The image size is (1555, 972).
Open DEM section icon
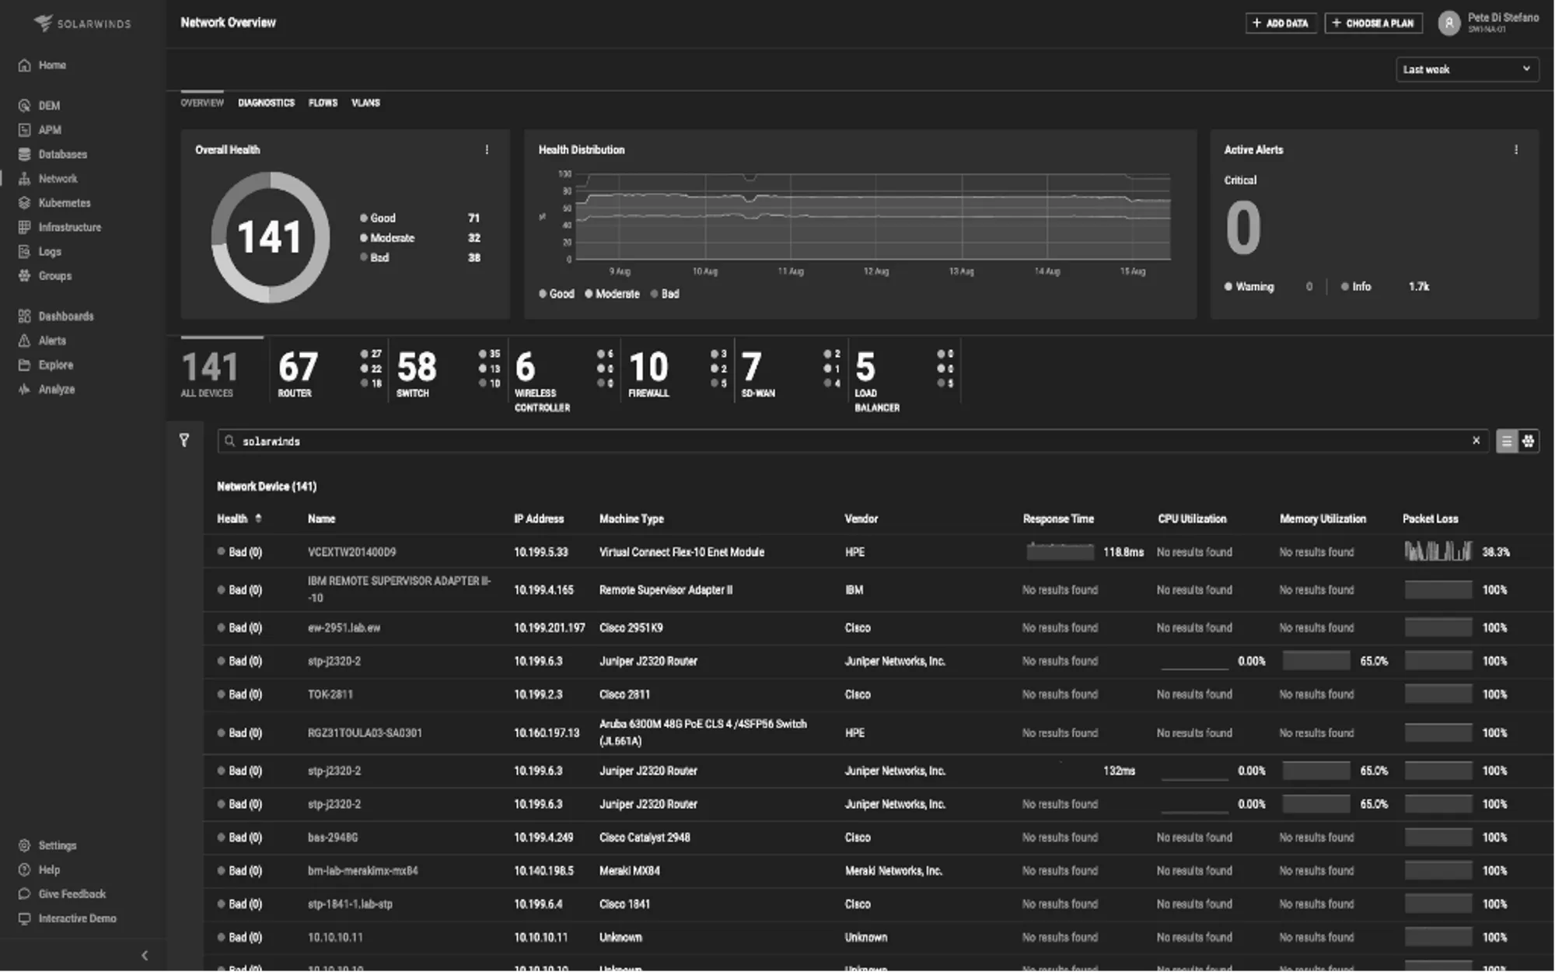[24, 106]
